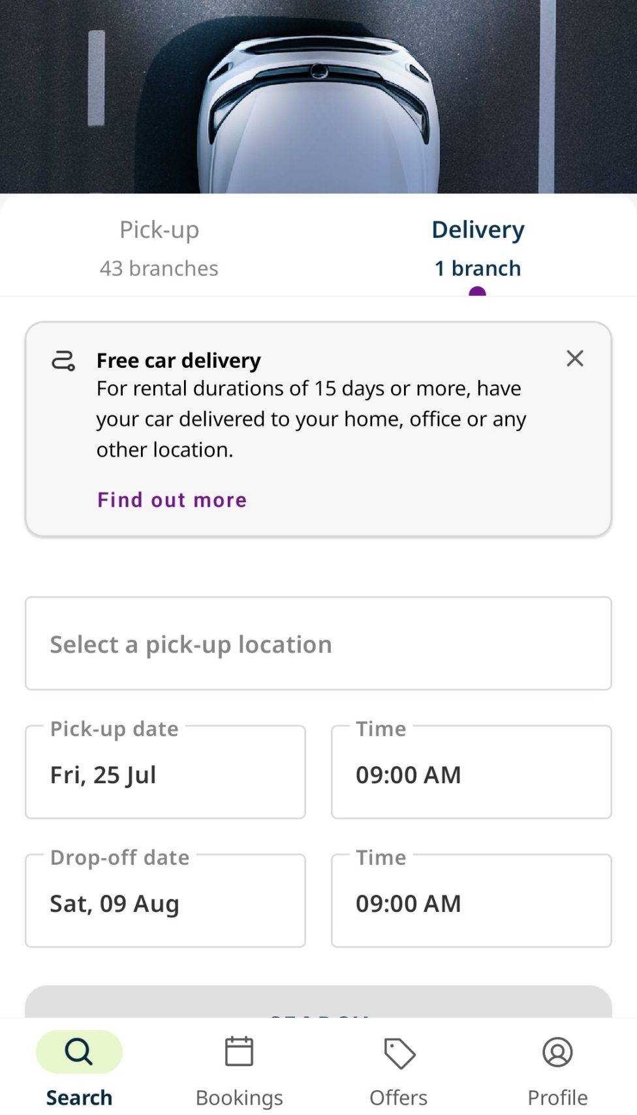The width and height of the screenshot is (637, 1115).
Task: Tap the 43 branches label
Action: click(159, 268)
